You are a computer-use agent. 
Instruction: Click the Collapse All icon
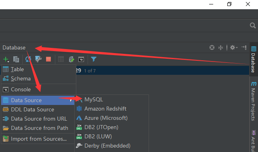(x=220, y=47)
